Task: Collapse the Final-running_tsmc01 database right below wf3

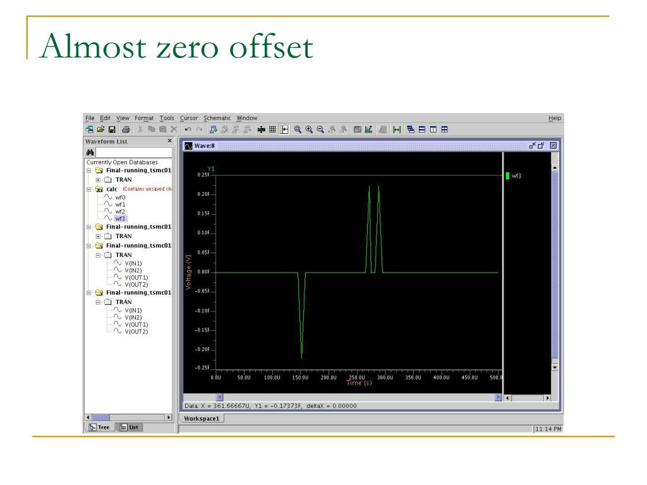Action: coord(88,227)
